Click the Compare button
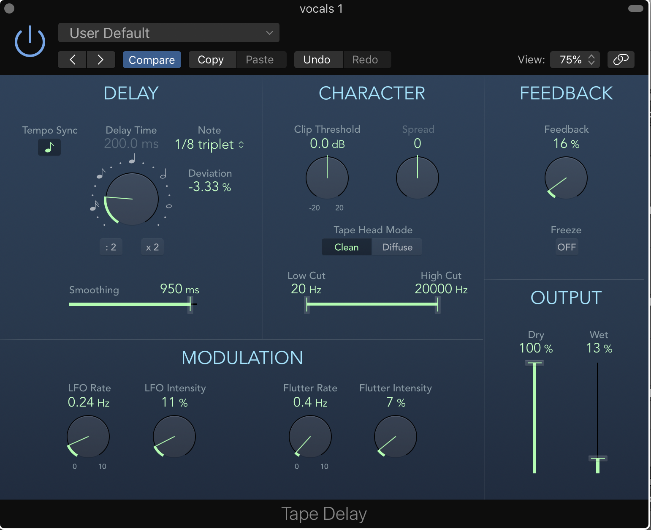Image resolution: width=651 pixels, height=530 pixels. click(152, 60)
